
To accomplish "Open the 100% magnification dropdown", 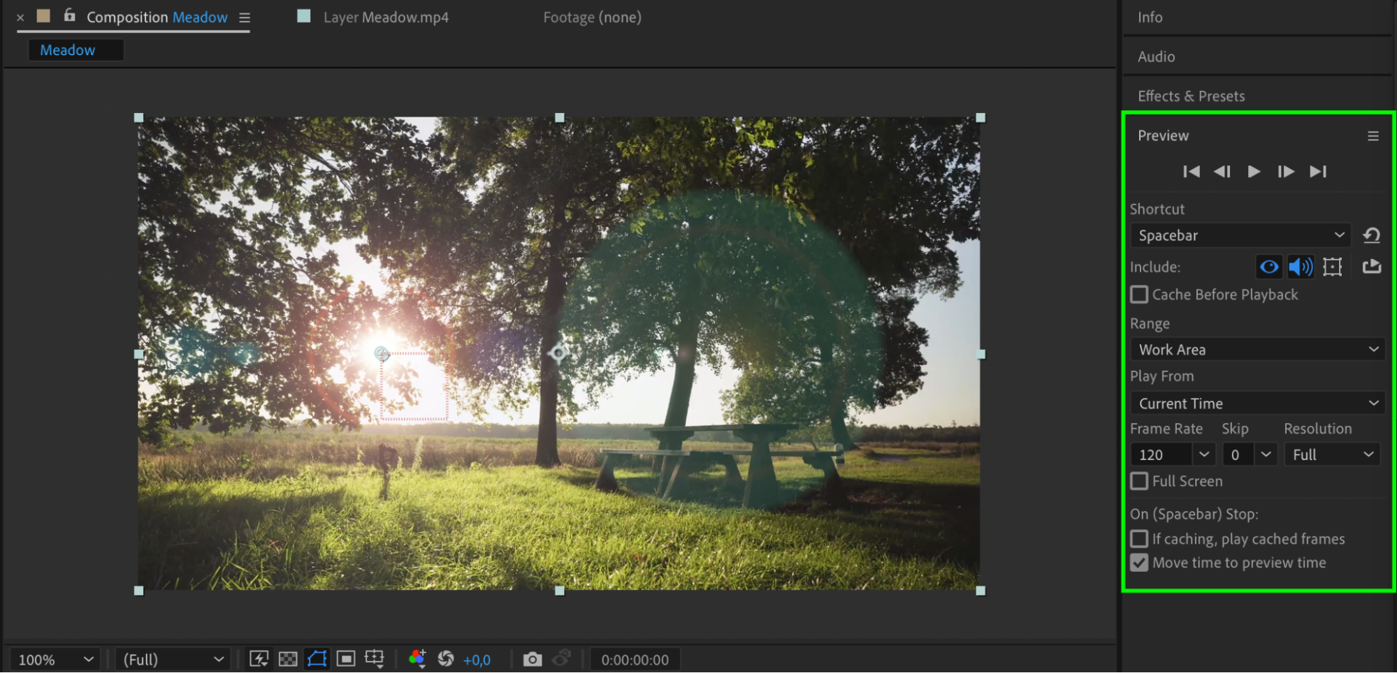I will 55,659.
